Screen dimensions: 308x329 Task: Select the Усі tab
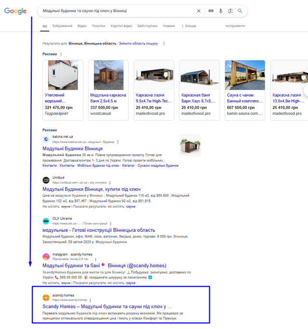coord(45,26)
